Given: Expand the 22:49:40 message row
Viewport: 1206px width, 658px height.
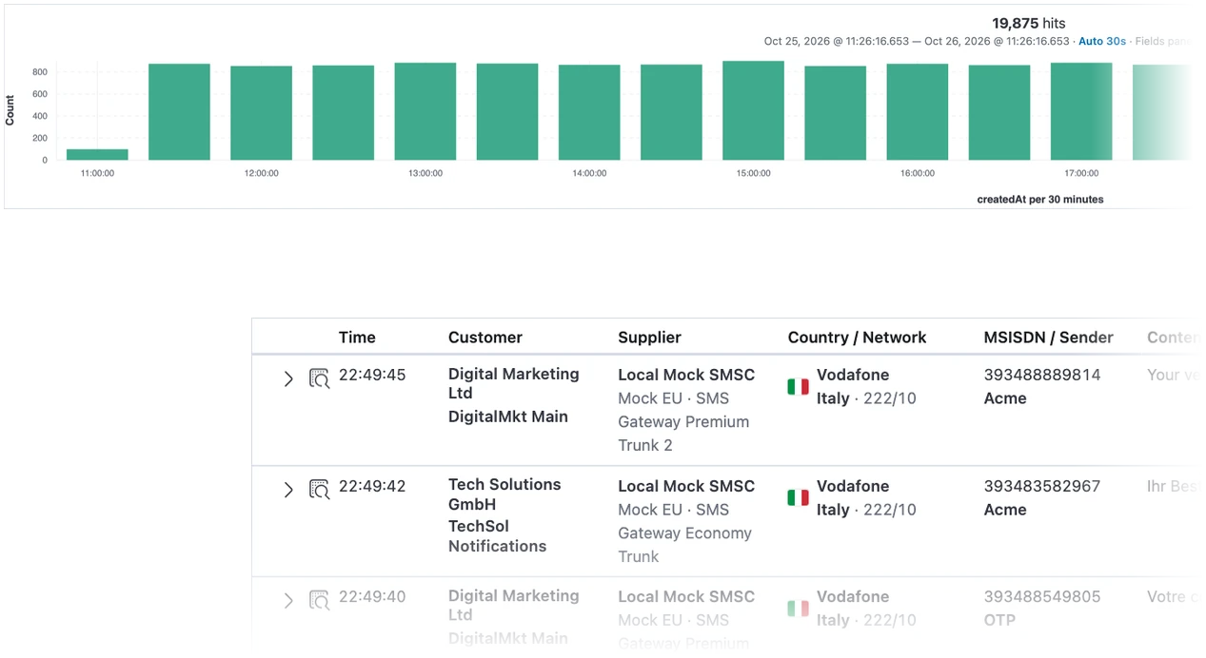Looking at the screenshot, I should pyautogui.click(x=288, y=601).
